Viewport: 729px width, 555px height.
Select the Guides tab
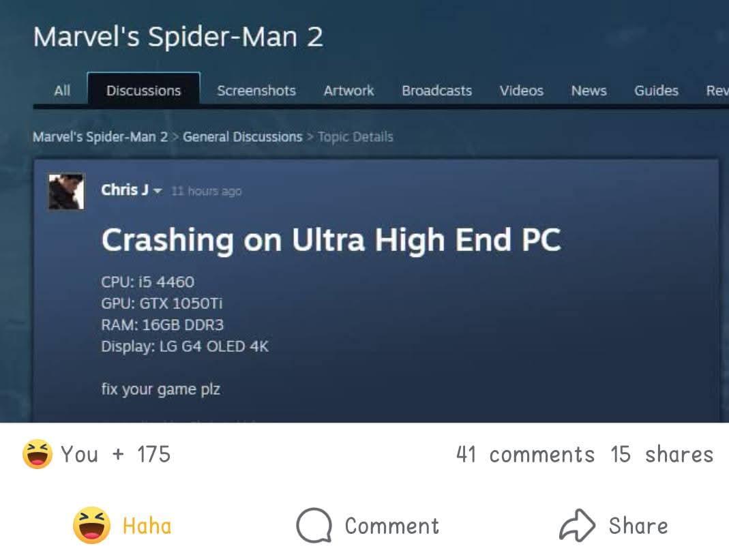click(x=657, y=90)
